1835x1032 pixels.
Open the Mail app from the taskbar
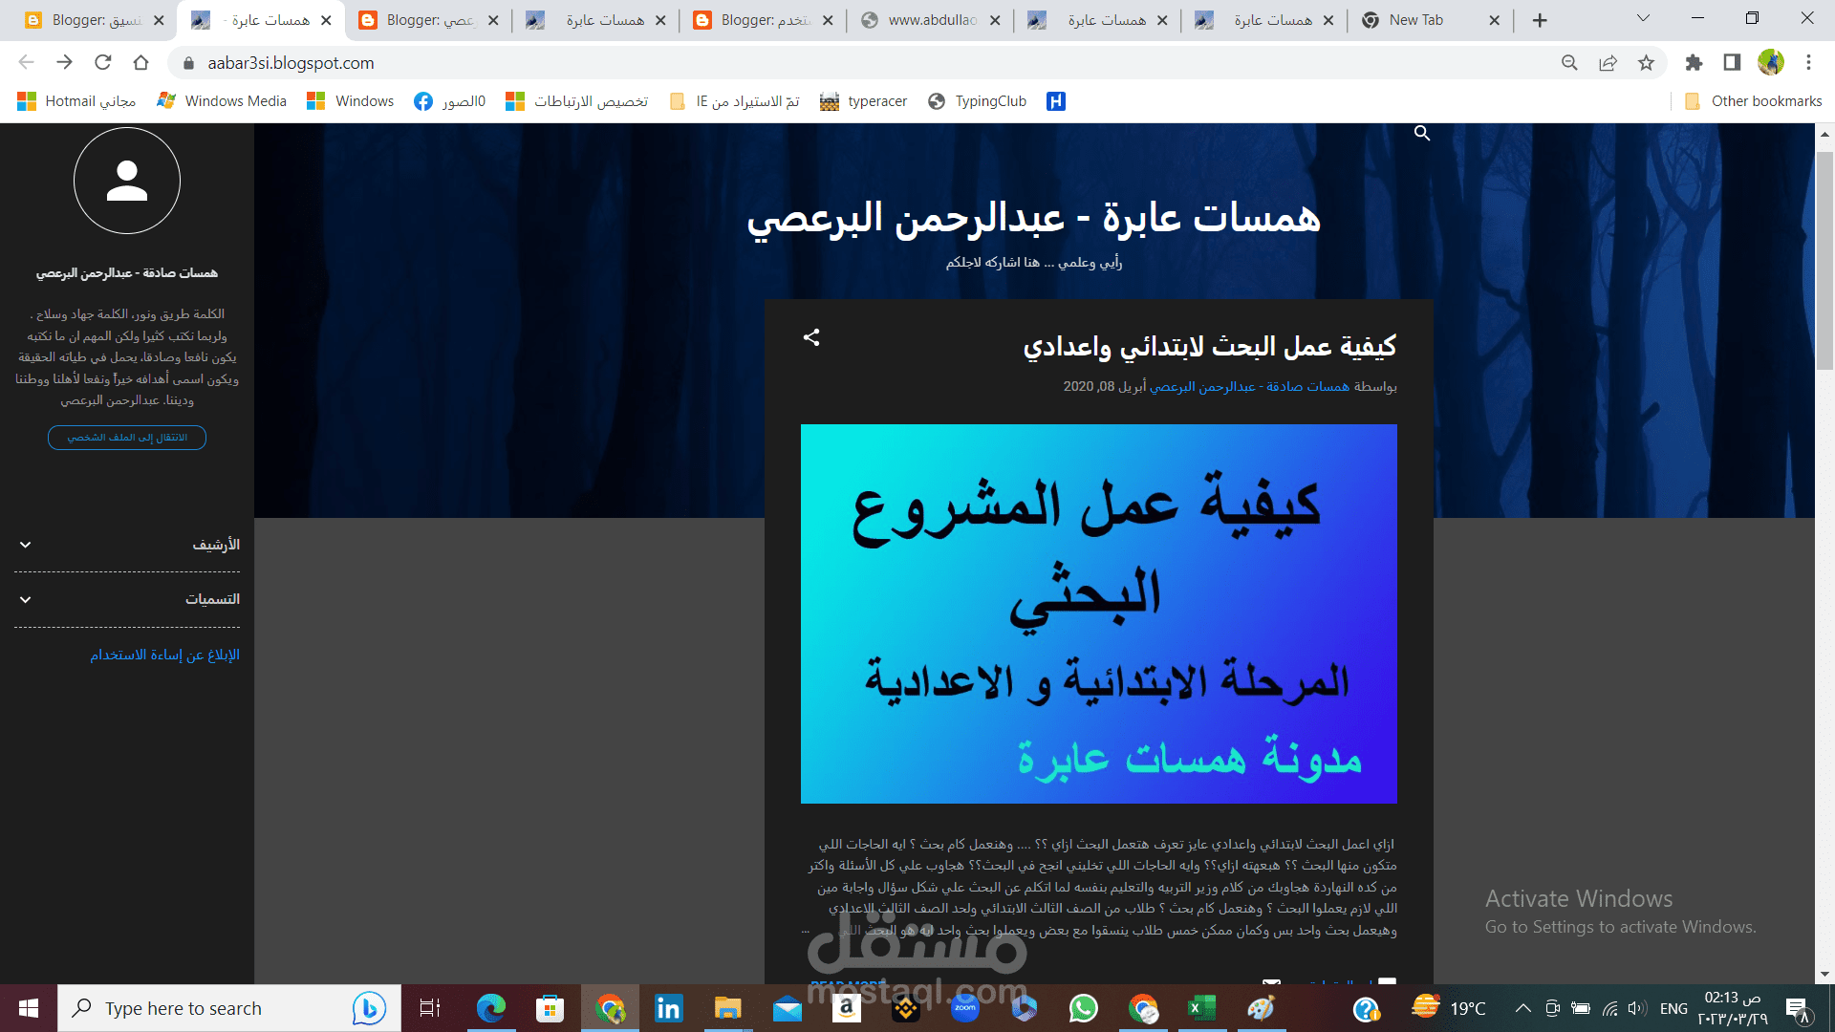(788, 1008)
